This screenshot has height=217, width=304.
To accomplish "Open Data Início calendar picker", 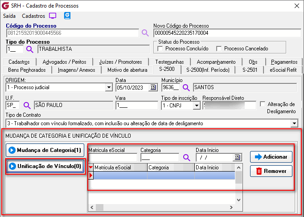I will [237, 157].
